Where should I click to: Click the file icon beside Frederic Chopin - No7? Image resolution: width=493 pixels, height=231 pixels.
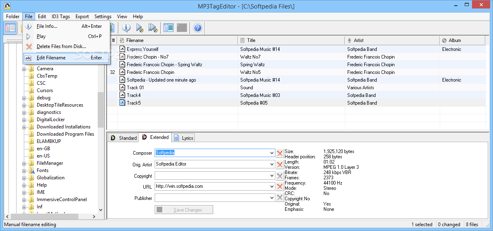[x=122, y=57]
